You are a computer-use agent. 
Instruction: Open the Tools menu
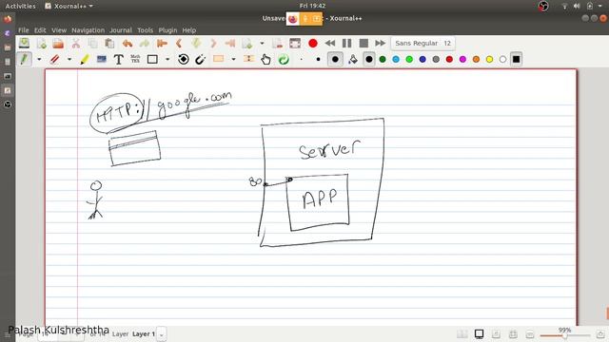point(145,29)
